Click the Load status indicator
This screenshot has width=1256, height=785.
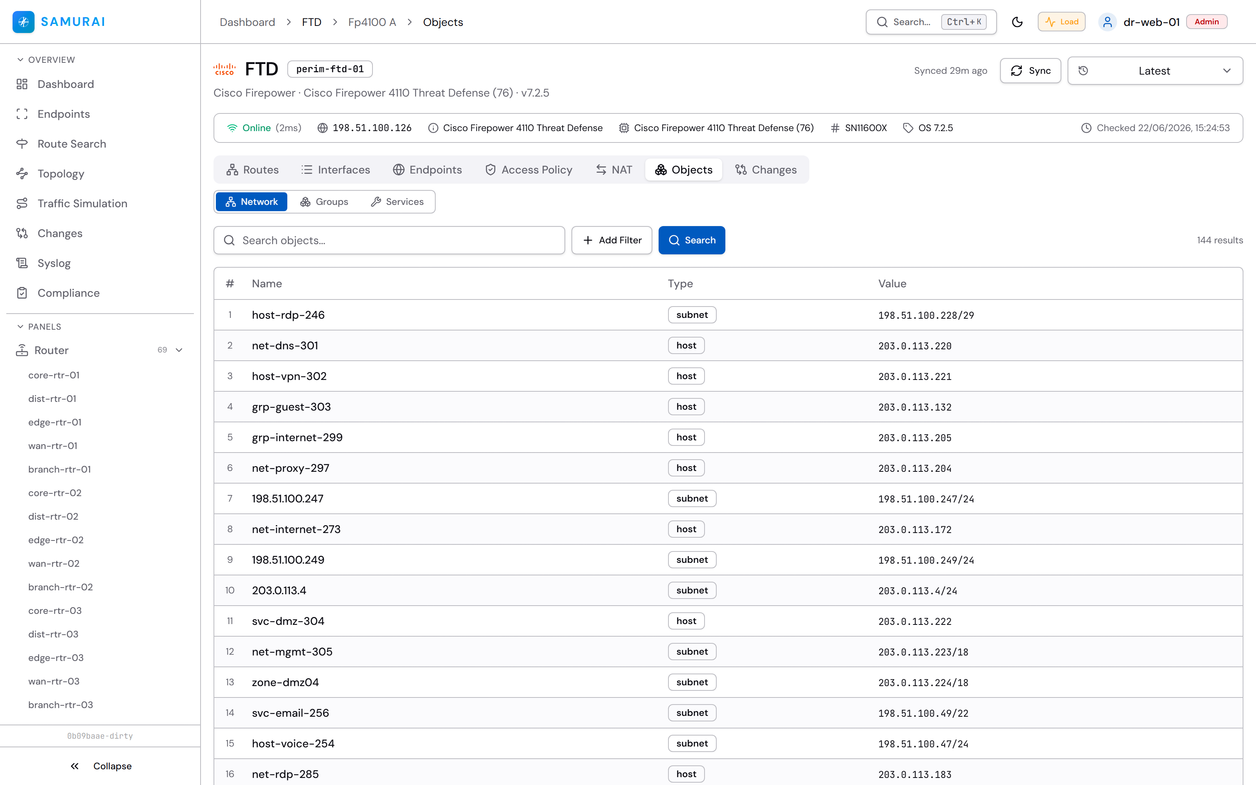tap(1061, 22)
